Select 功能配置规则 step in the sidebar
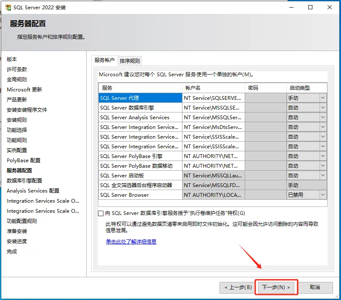This screenshot has height=300, width=341. (22, 221)
